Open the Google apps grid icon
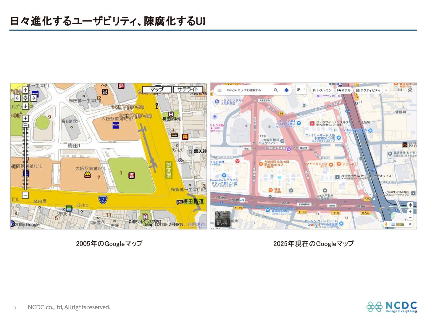This screenshot has height=319, width=426. (400, 89)
